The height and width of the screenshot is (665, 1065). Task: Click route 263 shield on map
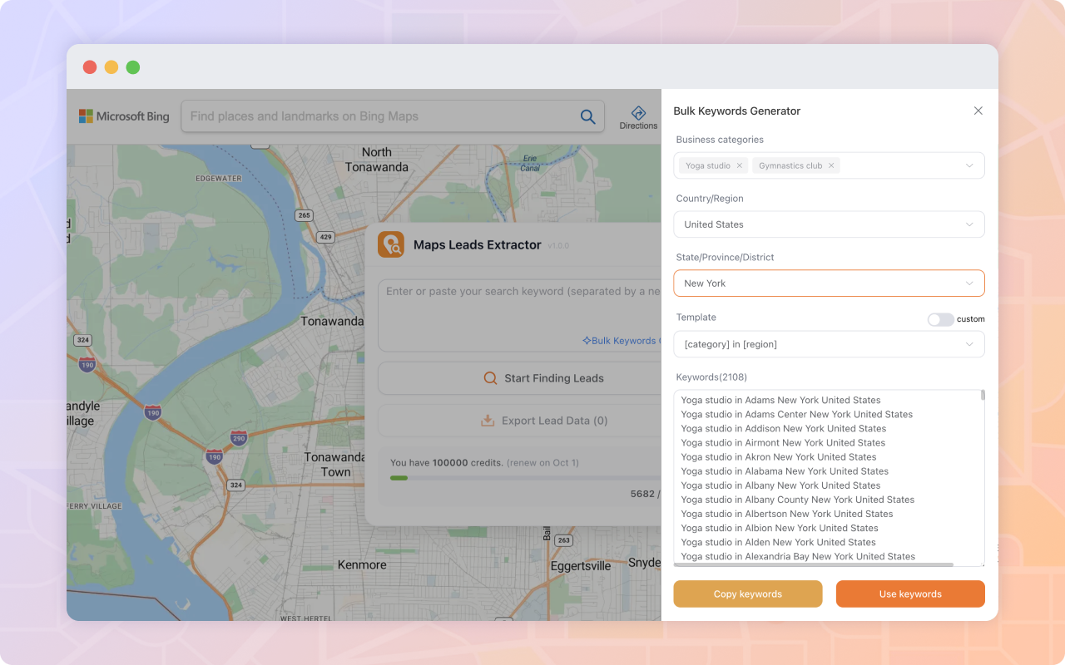[564, 540]
